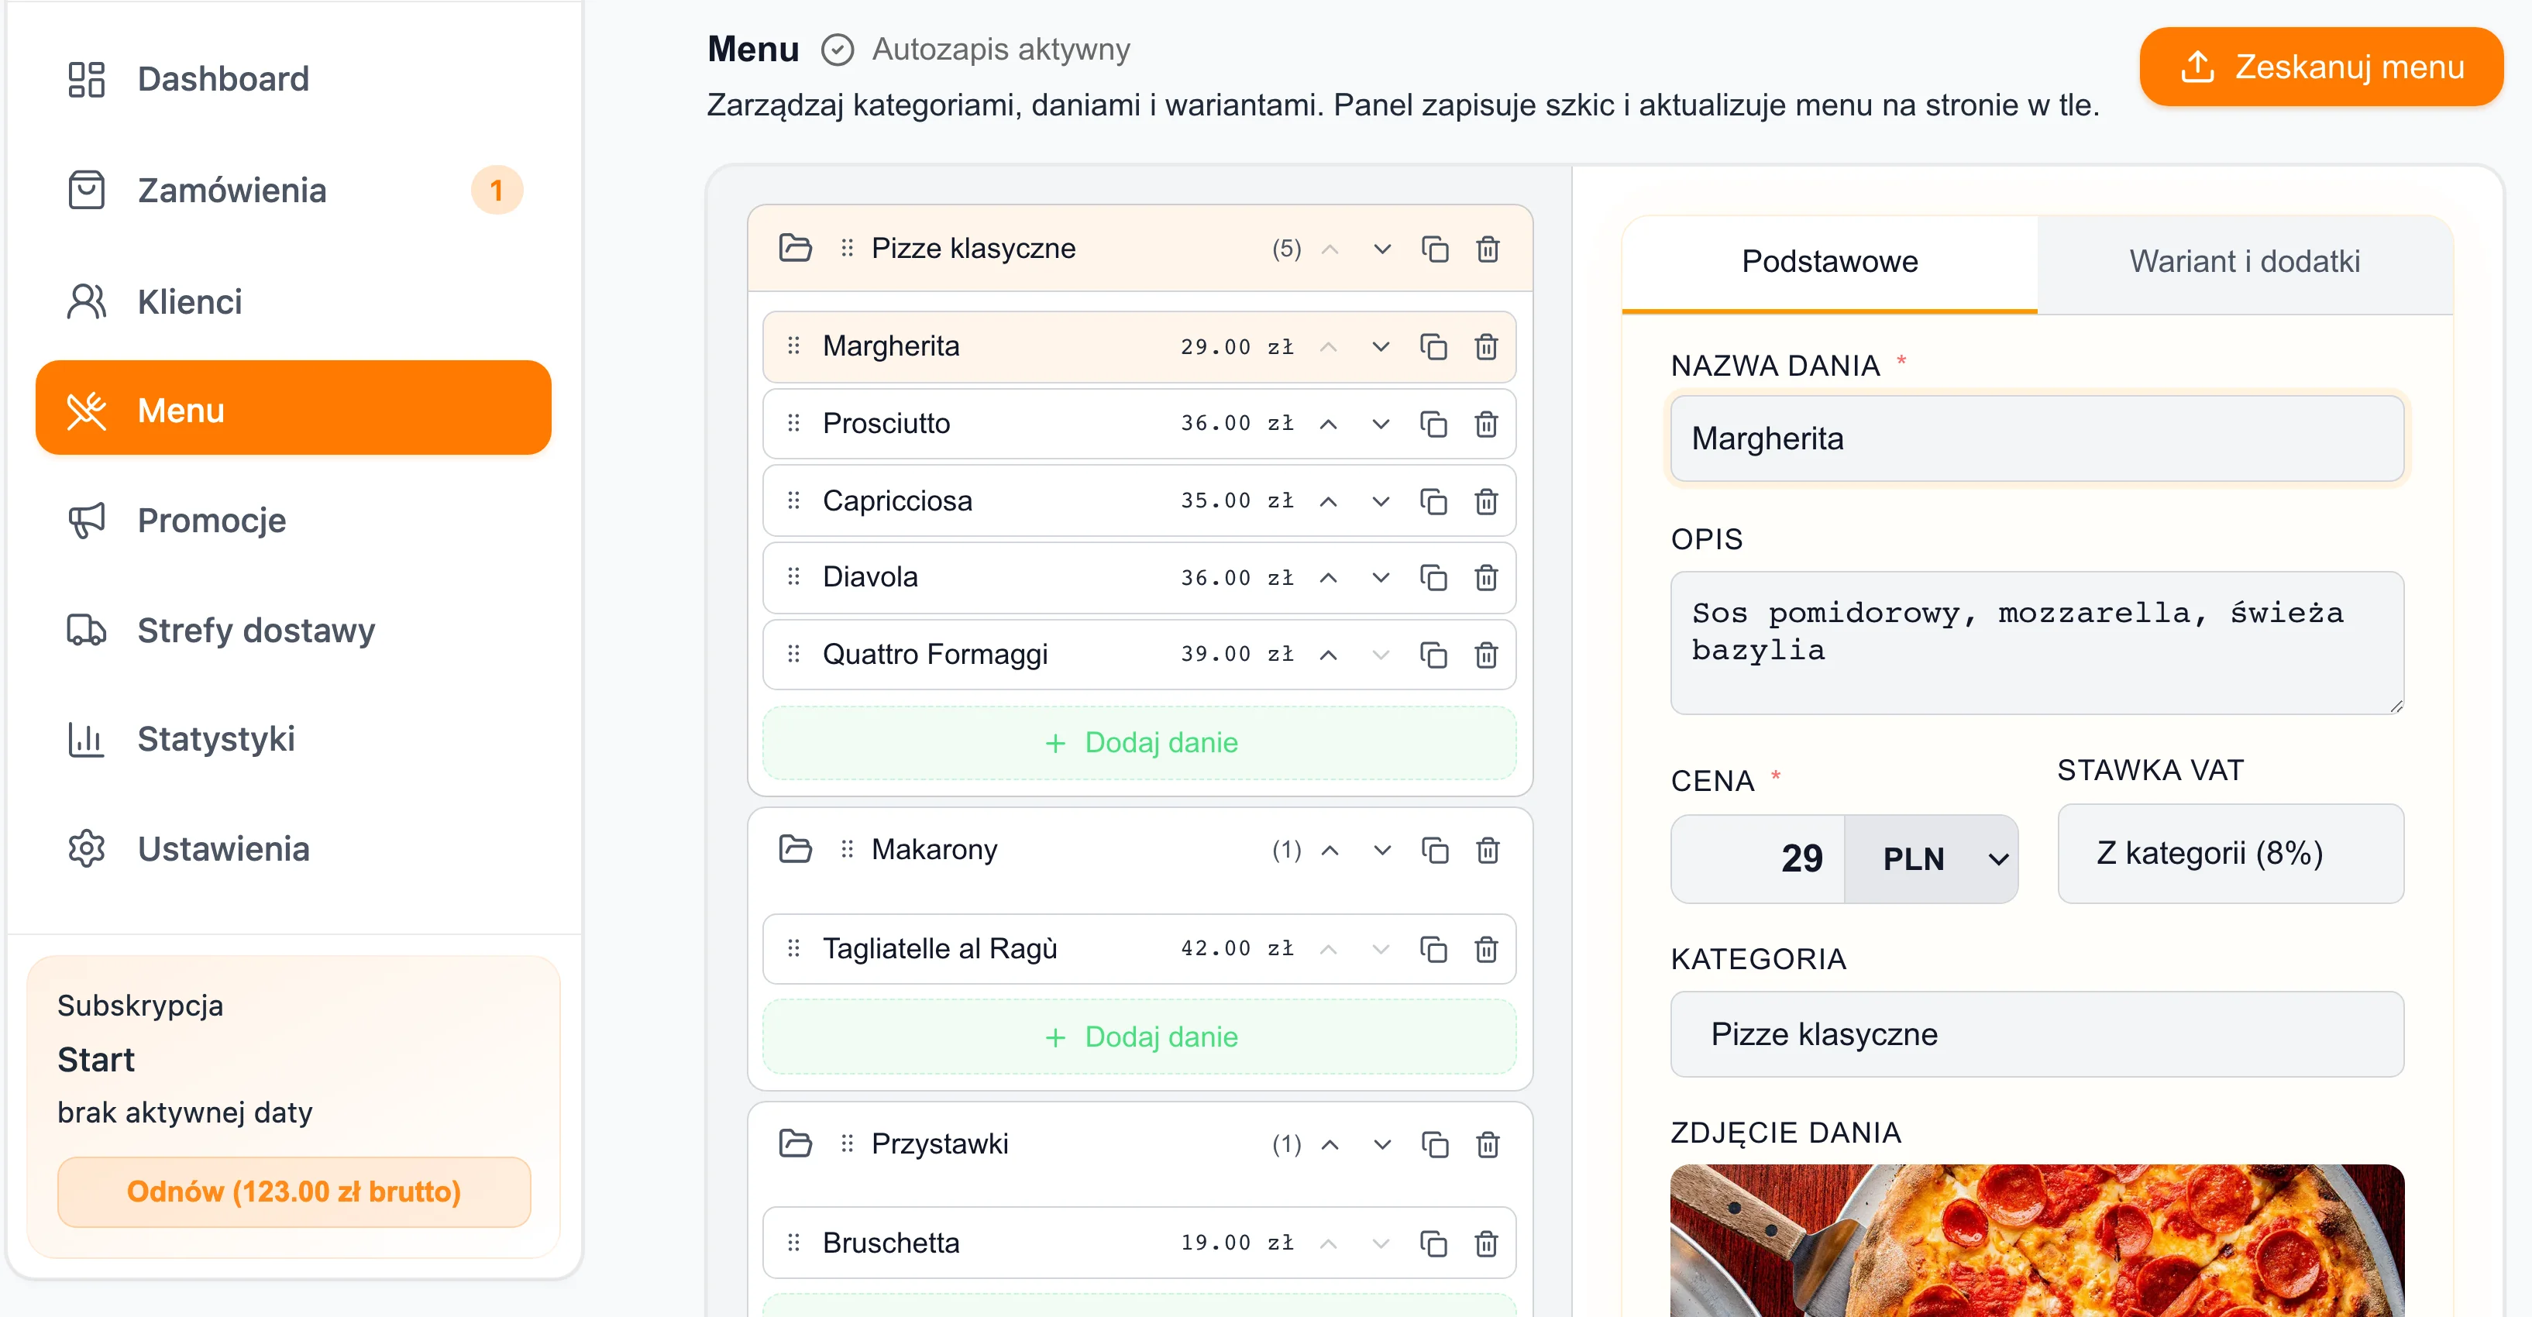Duplicate the Diavola dish

tap(1433, 578)
